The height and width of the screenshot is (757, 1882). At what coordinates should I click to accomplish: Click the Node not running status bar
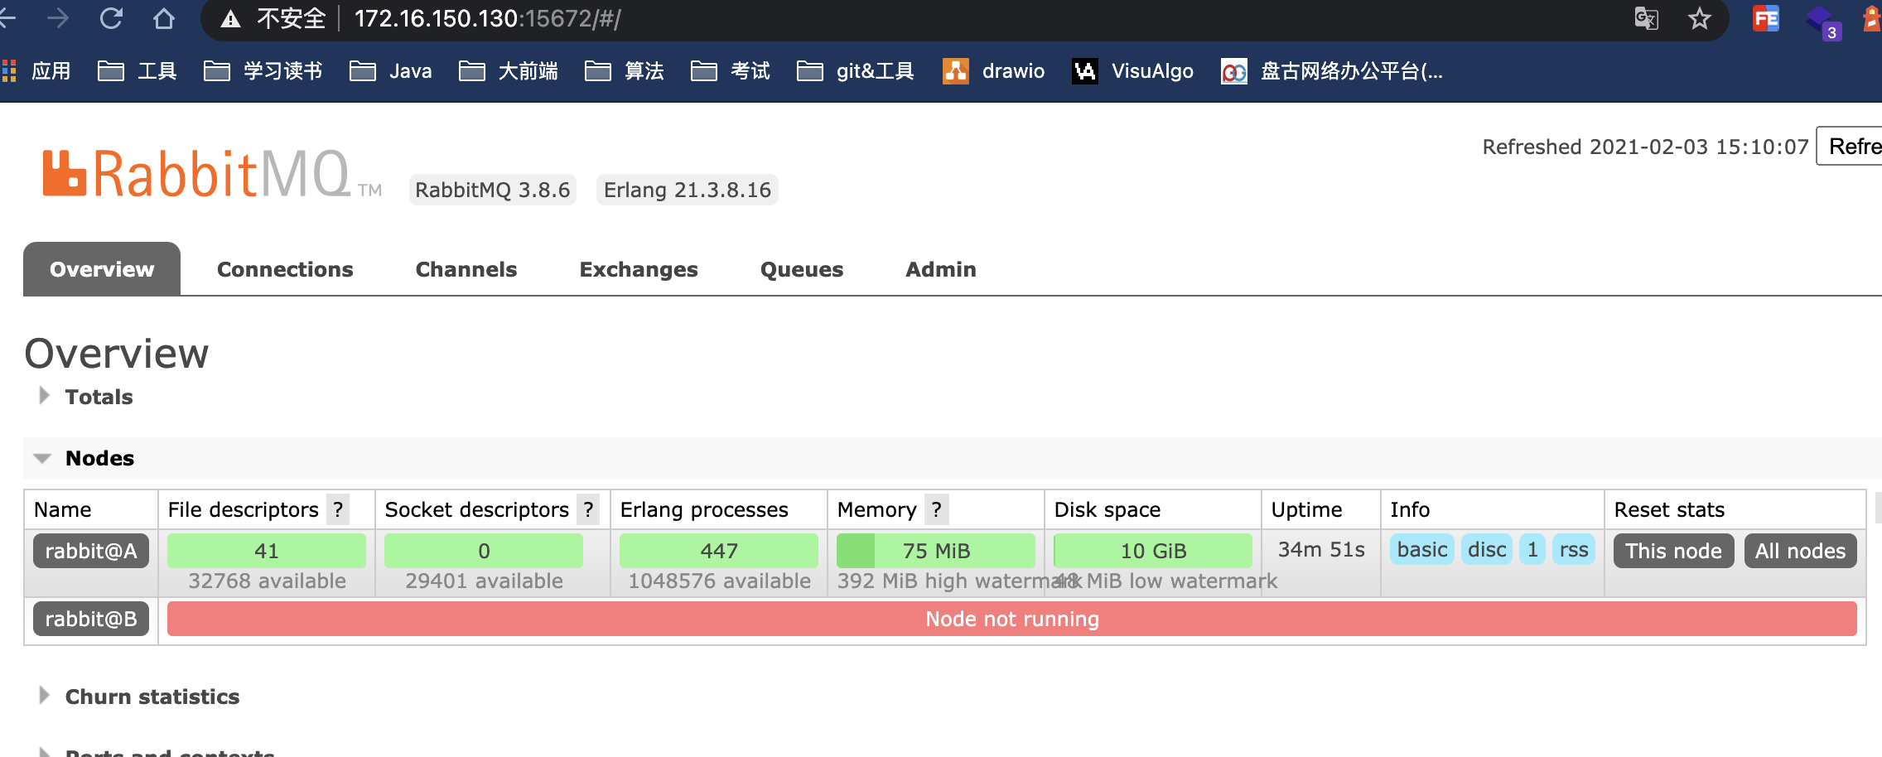click(x=1012, y=619)
